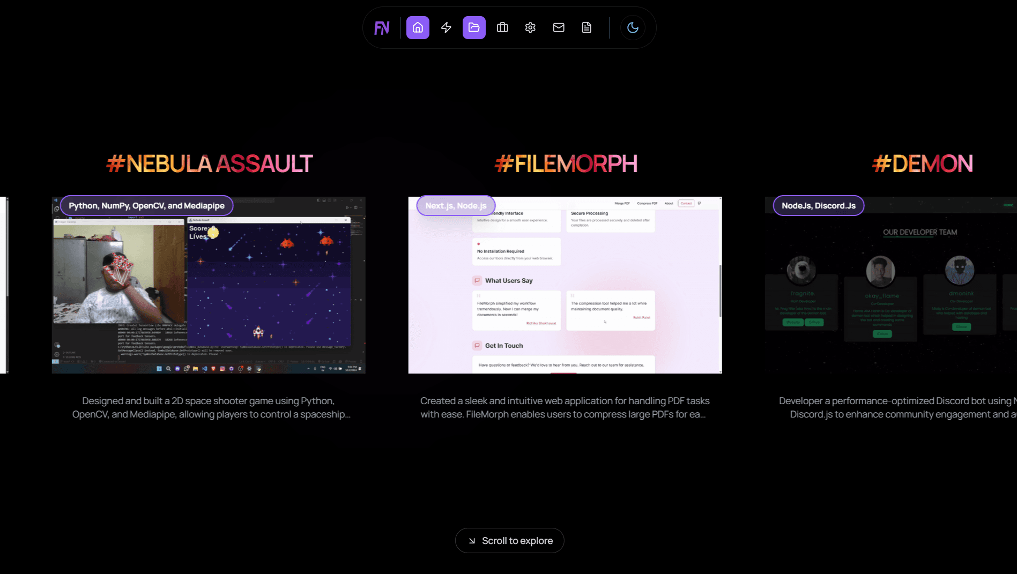Open the #DEMON project title
1017x574 pixels.
tap(922, 164)
